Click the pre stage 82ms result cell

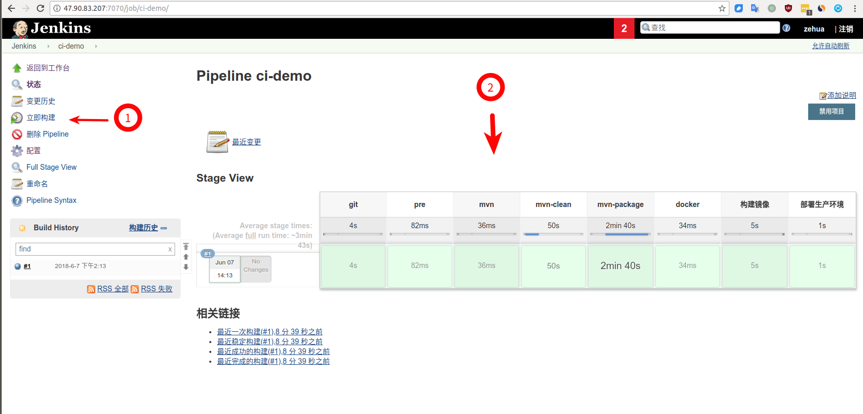420,266
